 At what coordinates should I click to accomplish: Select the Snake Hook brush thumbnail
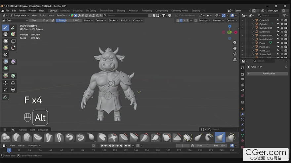[x=209, y=137]
